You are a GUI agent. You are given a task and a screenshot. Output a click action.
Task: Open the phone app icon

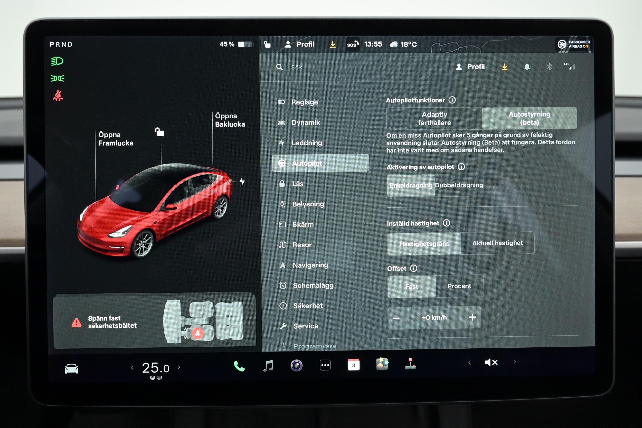coord(239,366)
